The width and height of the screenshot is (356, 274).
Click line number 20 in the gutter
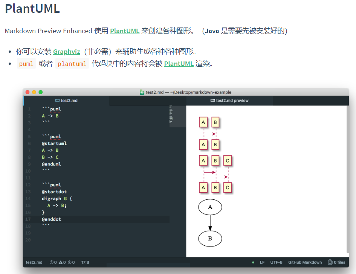pos(28,240)
